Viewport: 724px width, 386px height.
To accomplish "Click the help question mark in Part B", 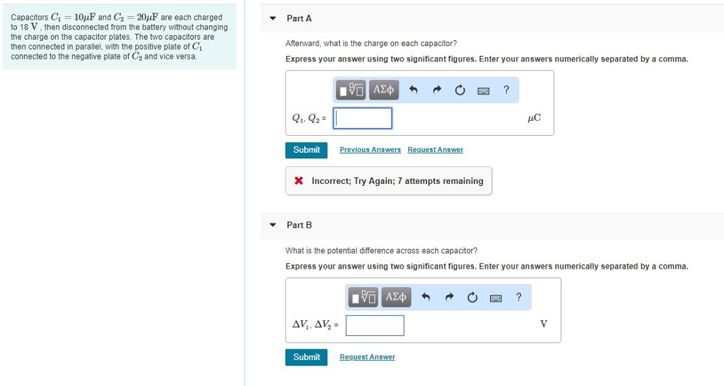I will coord(518,297).
